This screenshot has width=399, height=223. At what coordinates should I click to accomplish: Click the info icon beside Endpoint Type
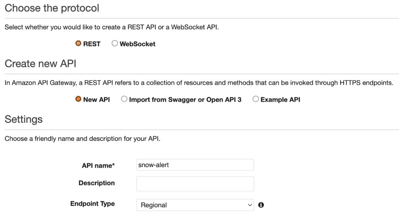261,205
